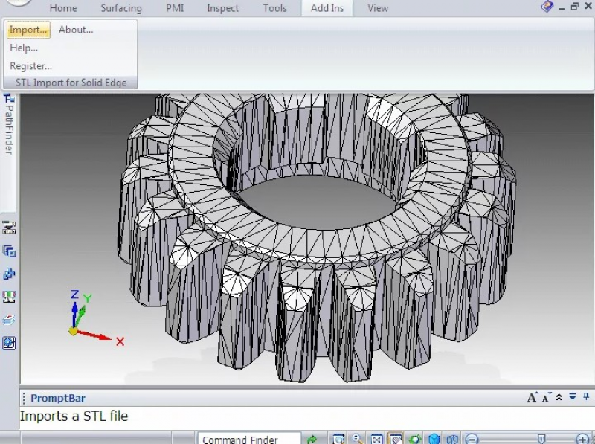Increase PromptBar font size with large A
The image size is (595, 444).
click(x=532, y=397)
